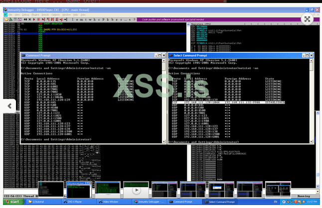Click the 'z' toolbar button

117,19
